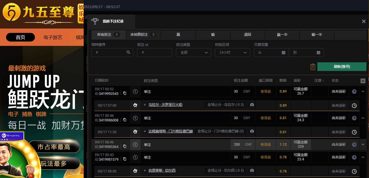Collapse bet 3419986008 details
369x178 pixels.
(x=363, y=118)
